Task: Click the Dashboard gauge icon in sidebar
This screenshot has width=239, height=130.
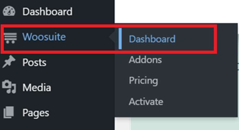Action: pyautogui.click(x=9, y=11)
